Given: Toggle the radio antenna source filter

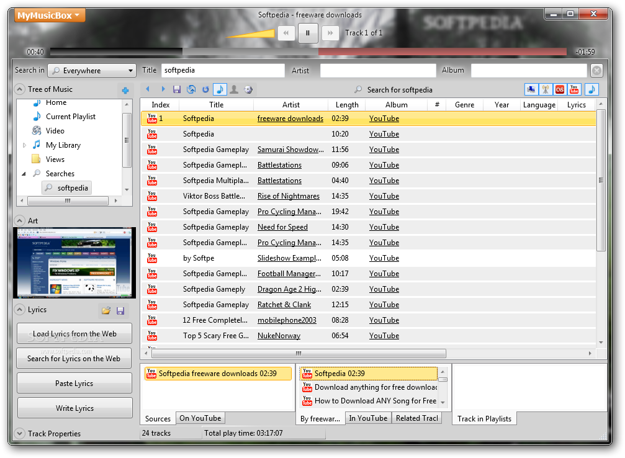Looking at the screenshot, I should click(546, 89).
